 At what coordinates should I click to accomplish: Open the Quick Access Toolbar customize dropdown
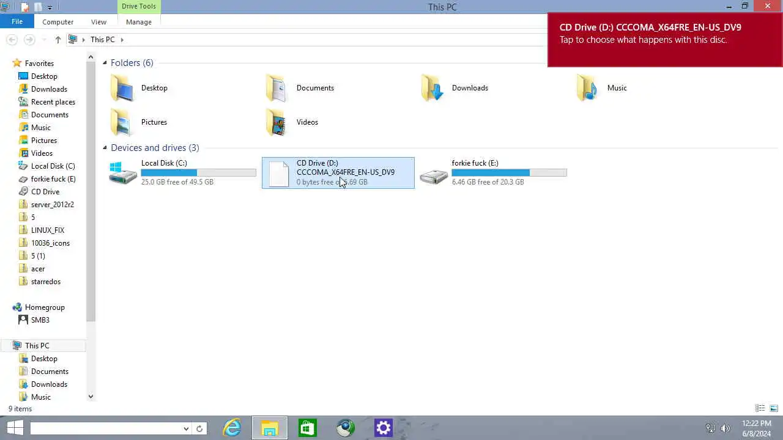(50, 7)
